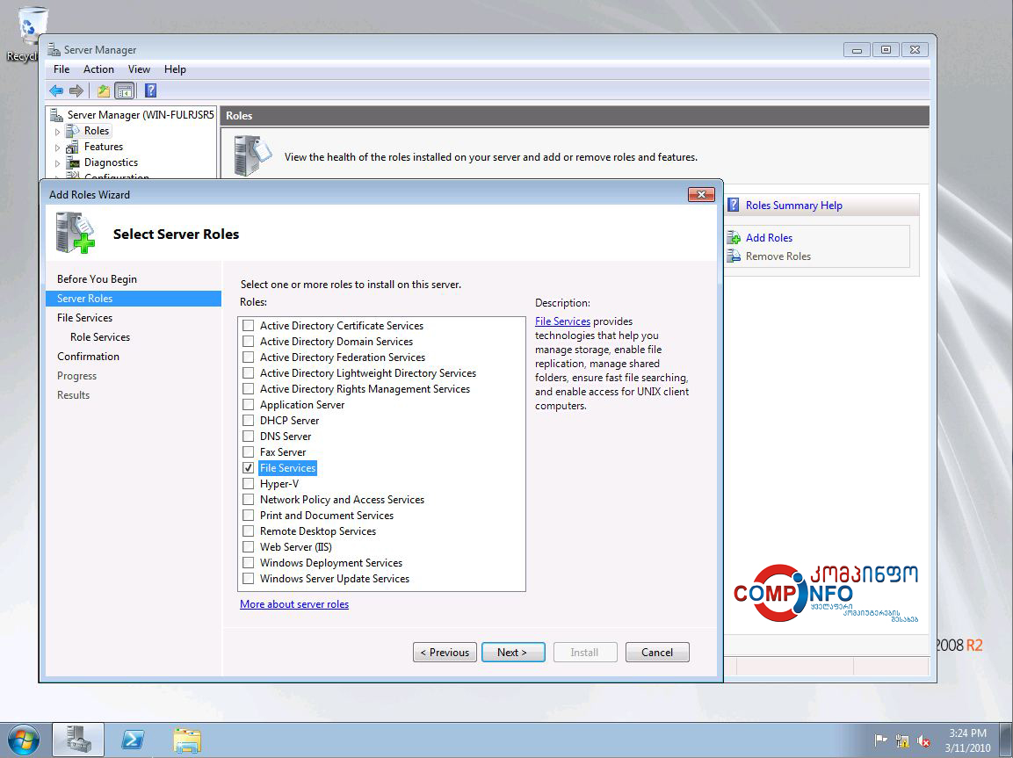The width and height of the screenshot is (1013, 758).
Task: Enable the DHCP Server role checkbox
Action: coord(248,421)
